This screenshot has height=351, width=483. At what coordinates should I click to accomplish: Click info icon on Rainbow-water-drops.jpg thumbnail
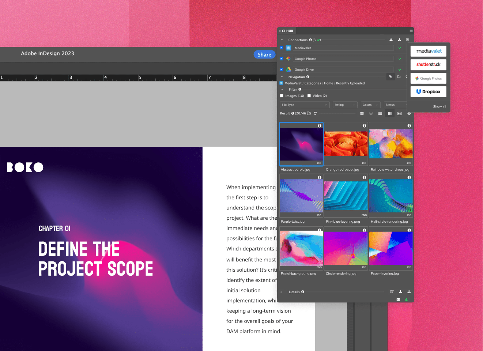[x=410, y=126]
